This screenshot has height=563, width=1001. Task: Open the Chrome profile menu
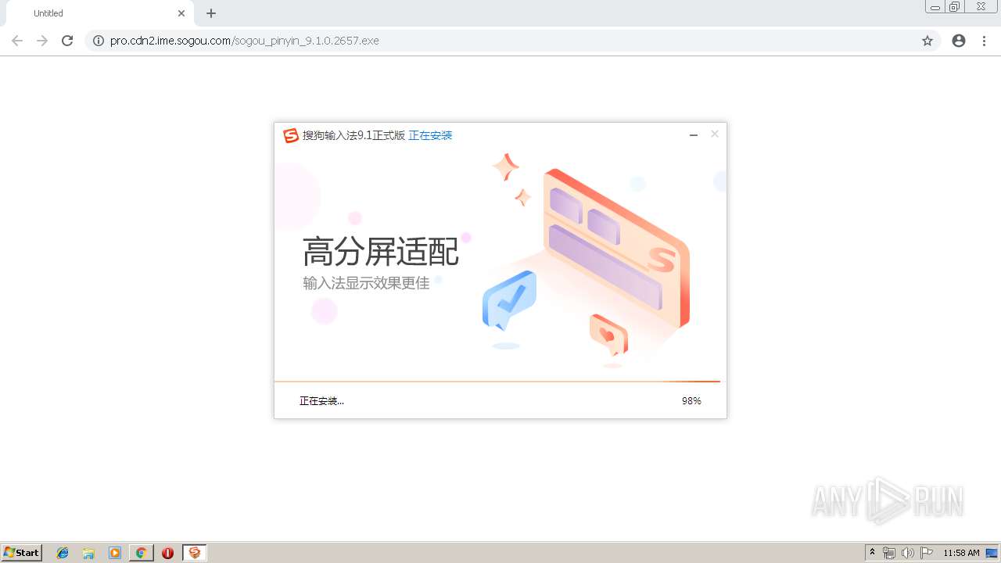tap(959, 41)
